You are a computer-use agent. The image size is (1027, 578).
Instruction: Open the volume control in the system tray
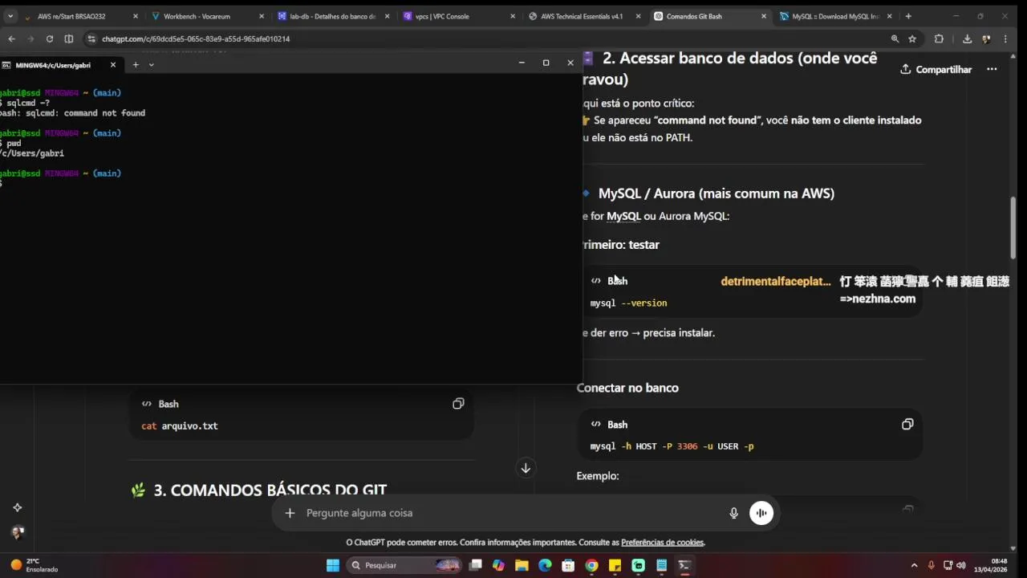[x=961, y=565]
